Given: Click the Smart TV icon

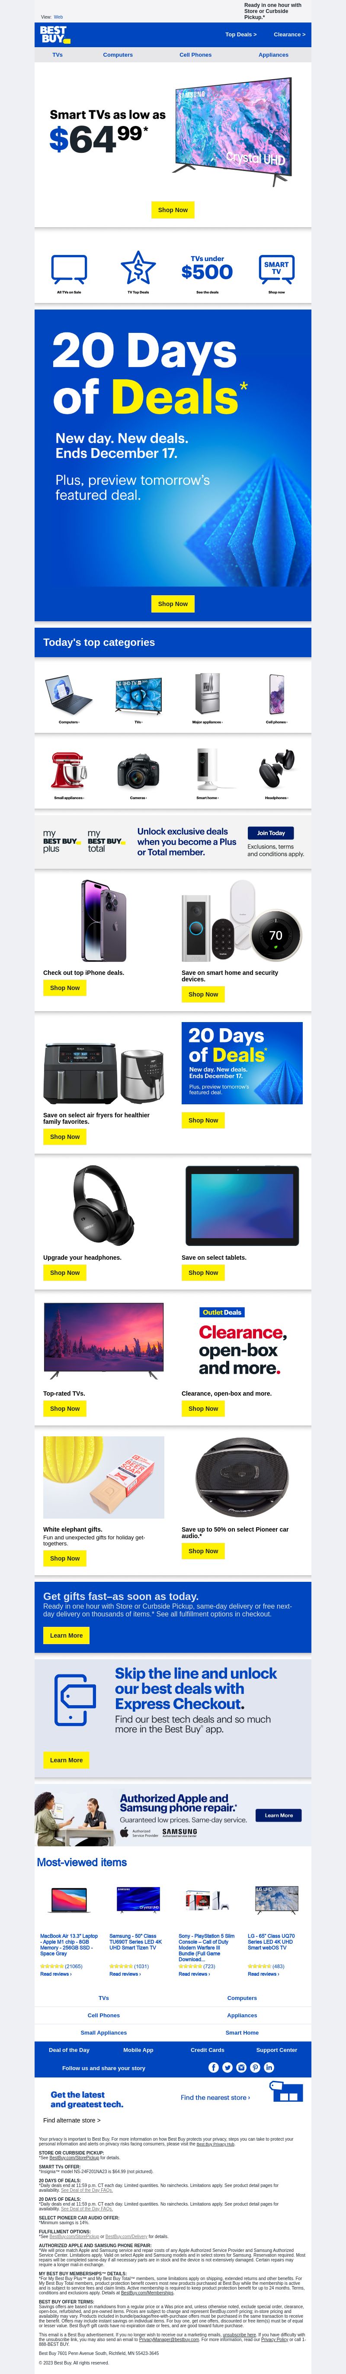Looking at the screenshot, I should [x=276, y=268].
